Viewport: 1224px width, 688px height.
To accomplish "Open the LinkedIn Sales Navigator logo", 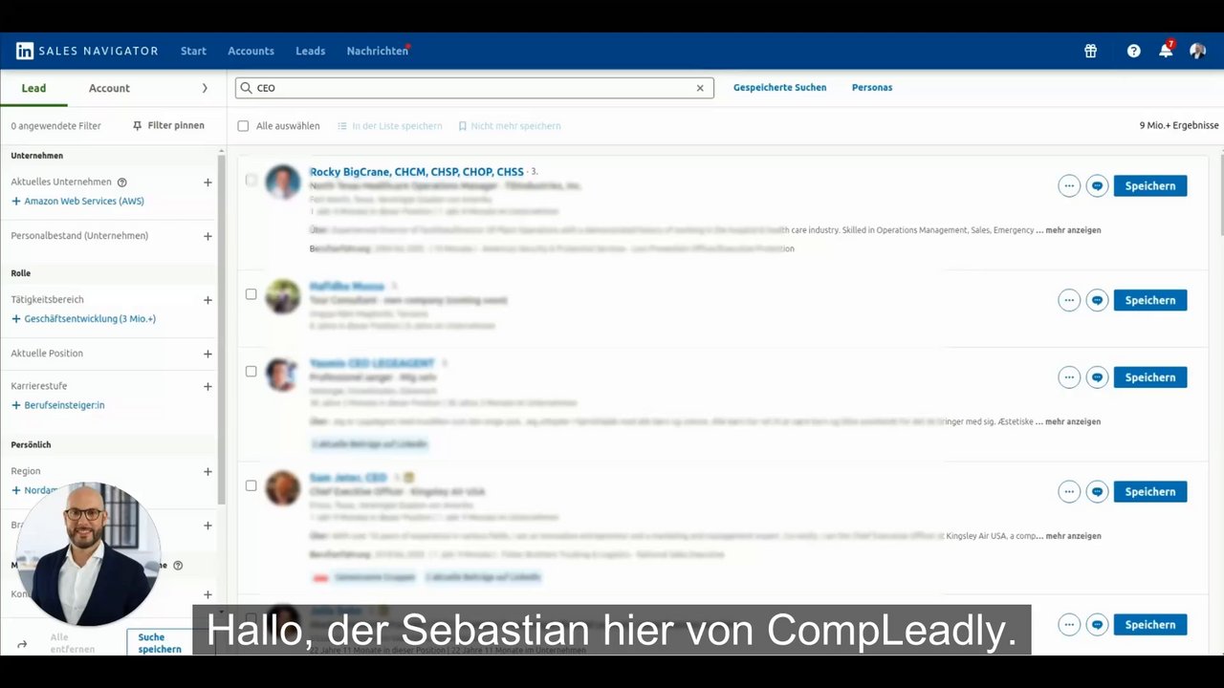I will pyautogui.click(x=87, y=51).
